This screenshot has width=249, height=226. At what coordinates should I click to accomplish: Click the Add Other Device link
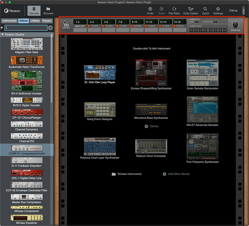pyautogui.click(x=179, y=174)
